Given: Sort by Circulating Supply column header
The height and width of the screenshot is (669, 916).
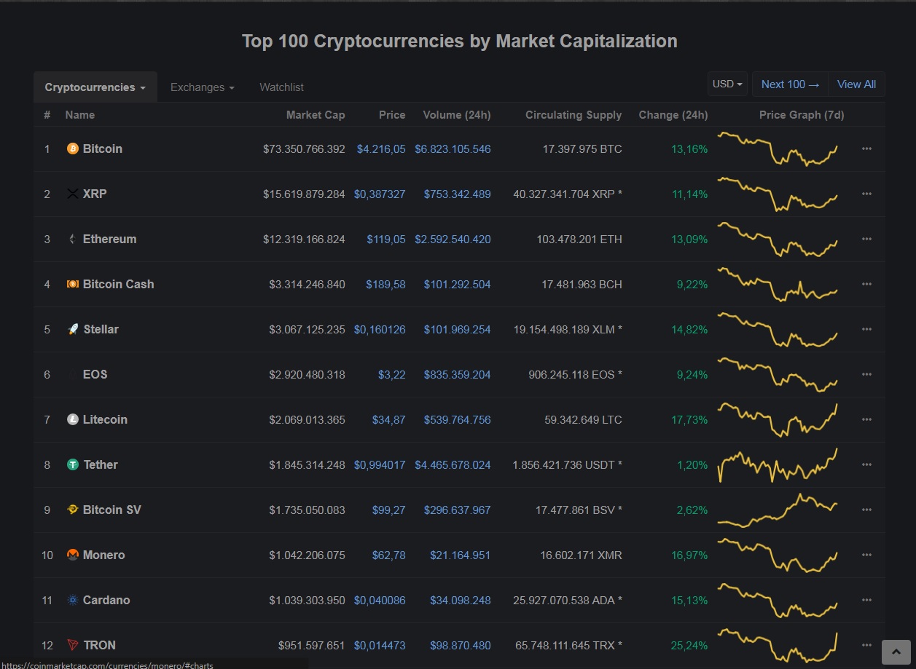Looking at the screenshot, I should coord(574,115).
